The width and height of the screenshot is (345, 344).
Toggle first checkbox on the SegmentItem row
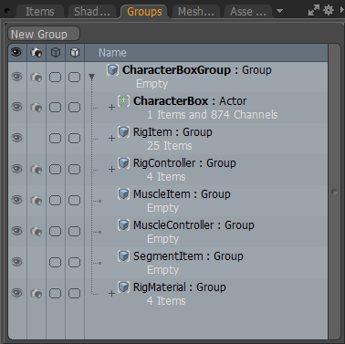(x=55, y=262)
